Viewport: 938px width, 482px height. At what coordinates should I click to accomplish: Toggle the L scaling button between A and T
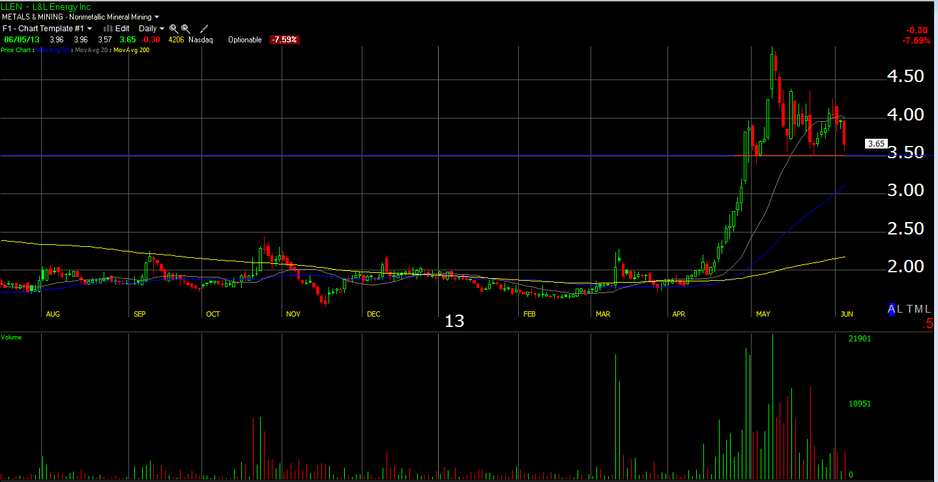click(901, 309)
